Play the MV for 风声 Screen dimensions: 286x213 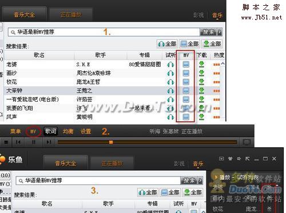(186, 116)
